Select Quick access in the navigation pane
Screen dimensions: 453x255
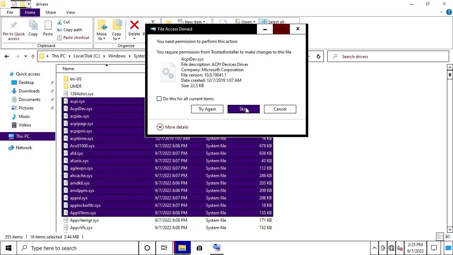28,74
